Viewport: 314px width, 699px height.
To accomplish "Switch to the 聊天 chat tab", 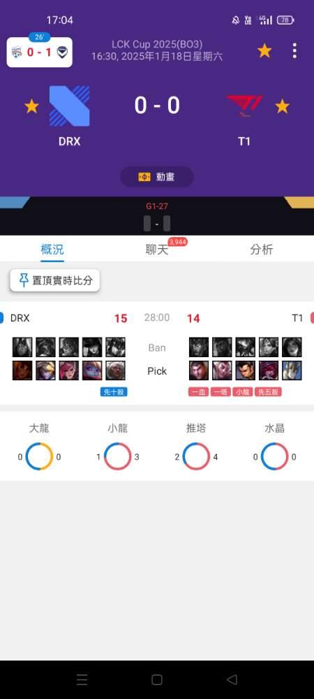I will (157, 250).
